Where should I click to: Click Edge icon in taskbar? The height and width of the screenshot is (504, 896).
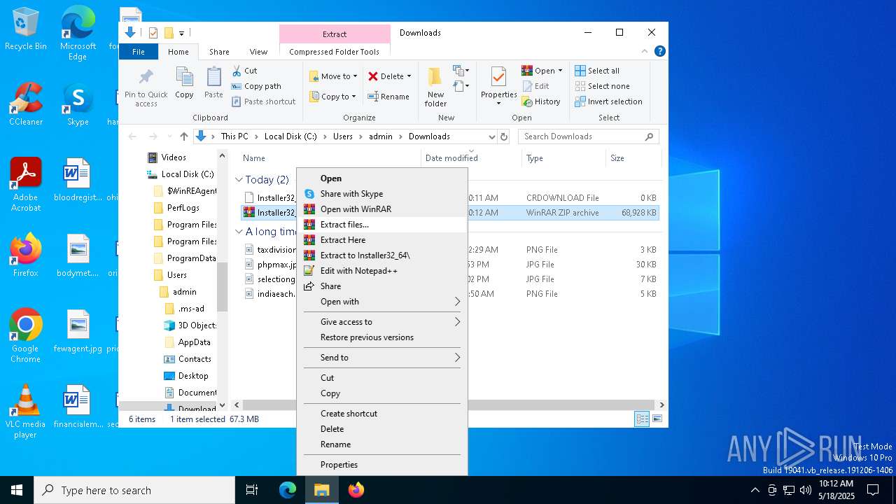pos(288,490)
